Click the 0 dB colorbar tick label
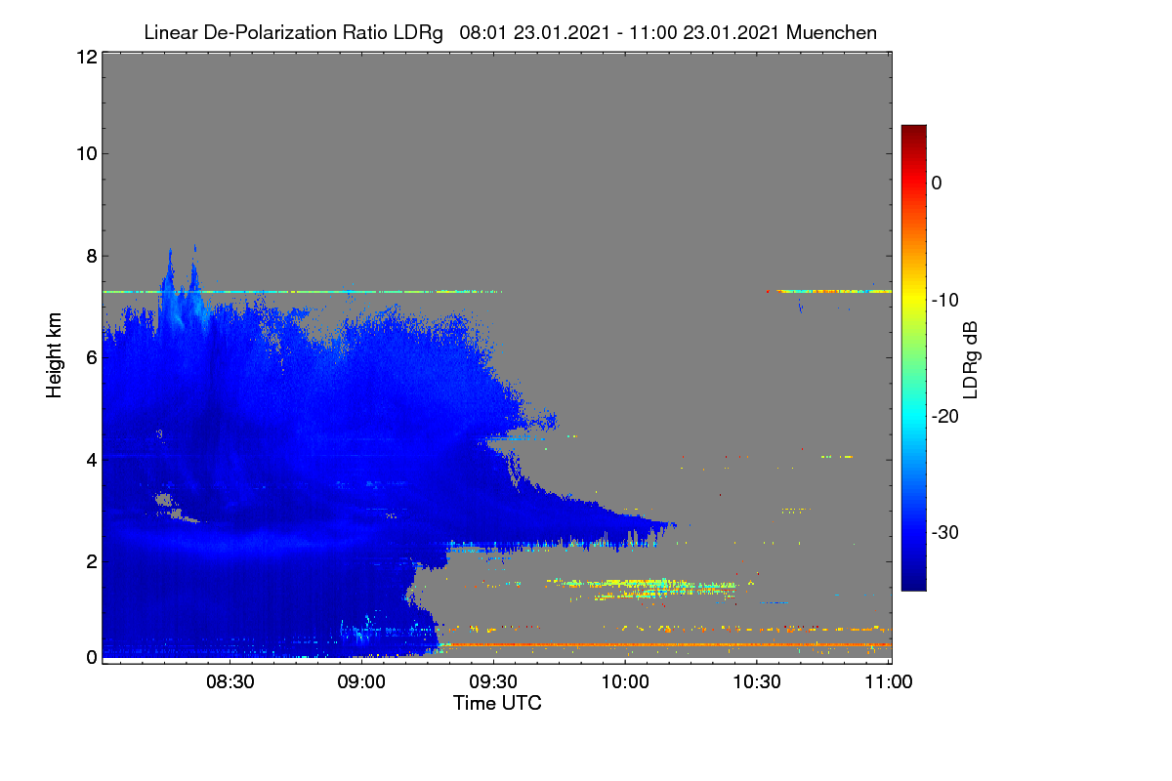The height and width of the screenshot is (781, 1172). click(x=937, y=184)
